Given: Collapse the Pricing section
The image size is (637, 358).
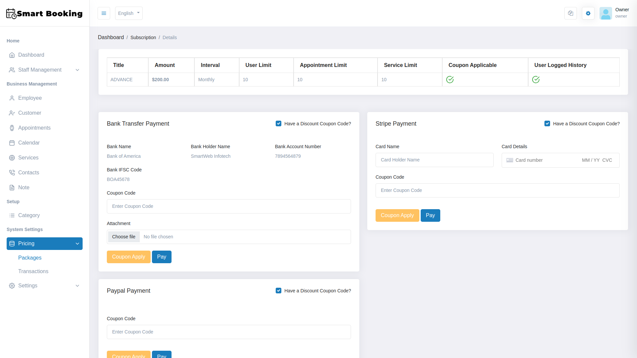Looking at the screenshot, I should coord(44,244).
